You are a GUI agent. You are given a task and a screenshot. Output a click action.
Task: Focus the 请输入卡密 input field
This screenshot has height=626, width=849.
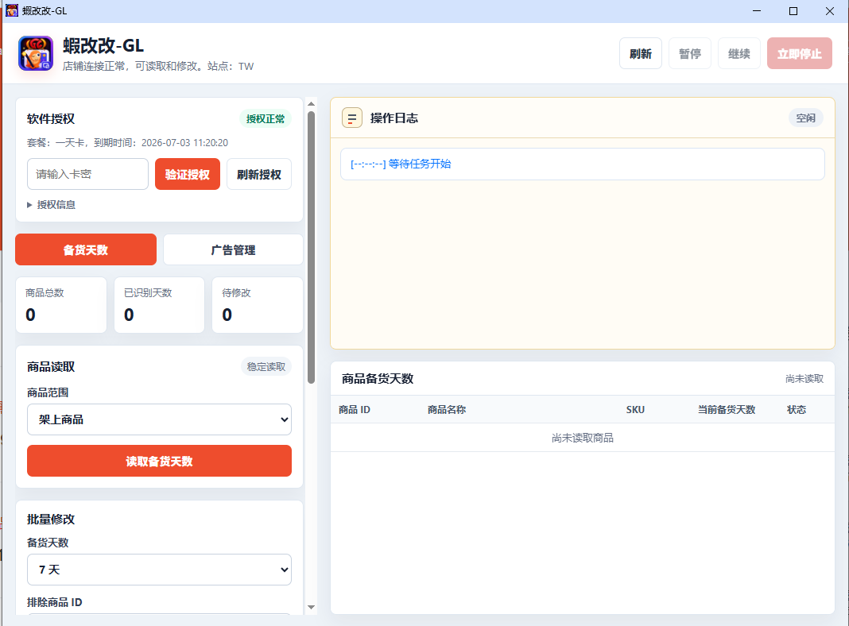(87, 174)
